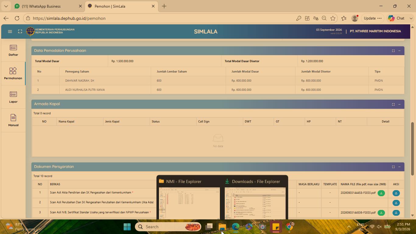The width and height of the screenshot is (416, 234).
Task: Collapse the Data Pemodalan Perusahaan panel
Action: 399,51
